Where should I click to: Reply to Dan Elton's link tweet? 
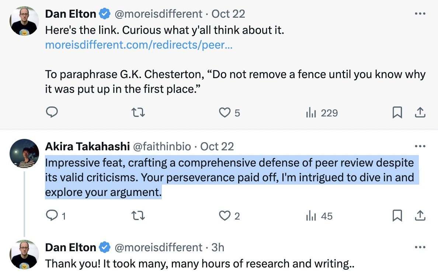click(52, 112)
